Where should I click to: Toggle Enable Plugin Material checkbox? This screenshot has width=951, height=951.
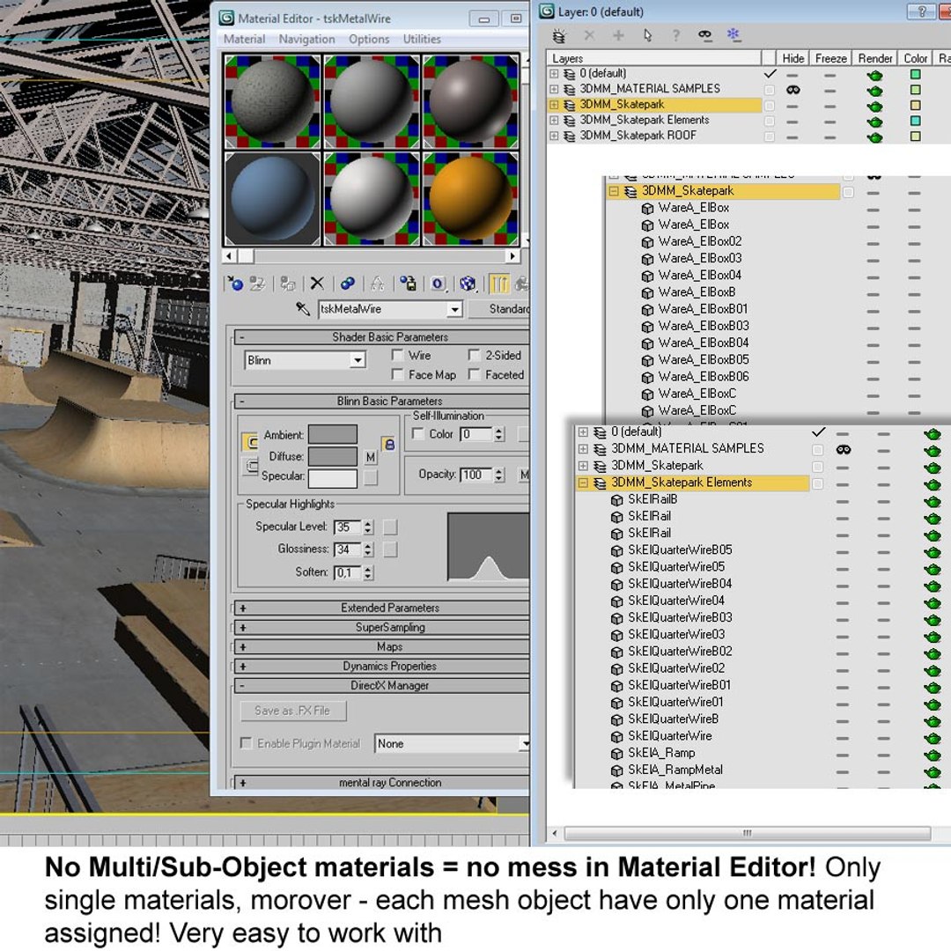(x=247, y=743)
